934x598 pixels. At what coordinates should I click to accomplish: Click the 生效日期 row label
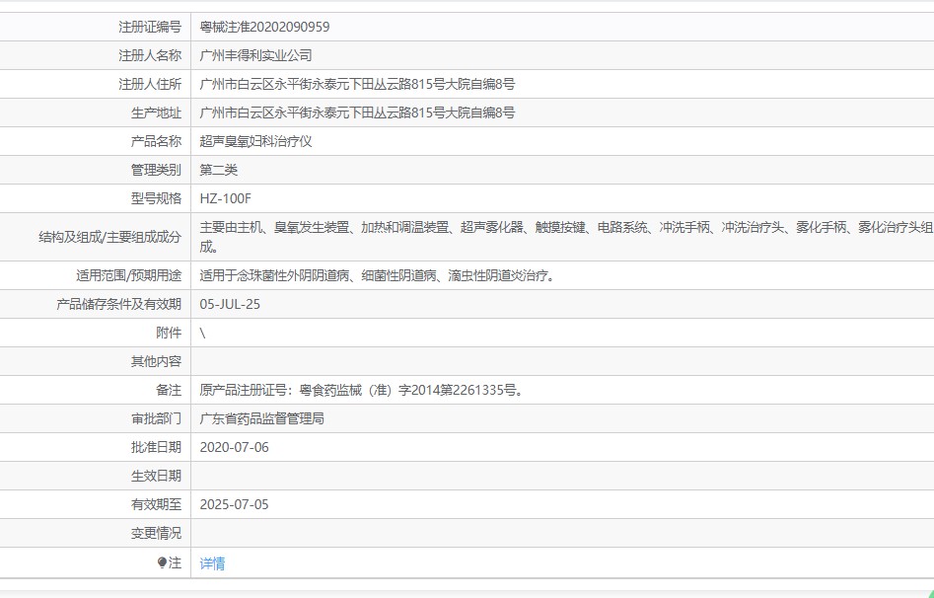click(x=156, y=476)
